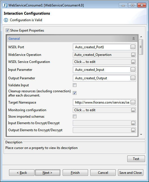The height and width of the screenshot is (182, 149).
Task: Collapse the General section via its chevron
Action: point(133,39)
